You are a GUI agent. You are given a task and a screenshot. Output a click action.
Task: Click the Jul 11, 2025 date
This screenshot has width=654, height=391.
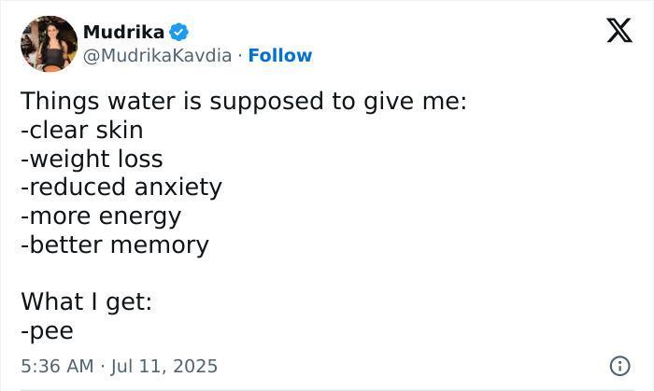coord(163,366)
